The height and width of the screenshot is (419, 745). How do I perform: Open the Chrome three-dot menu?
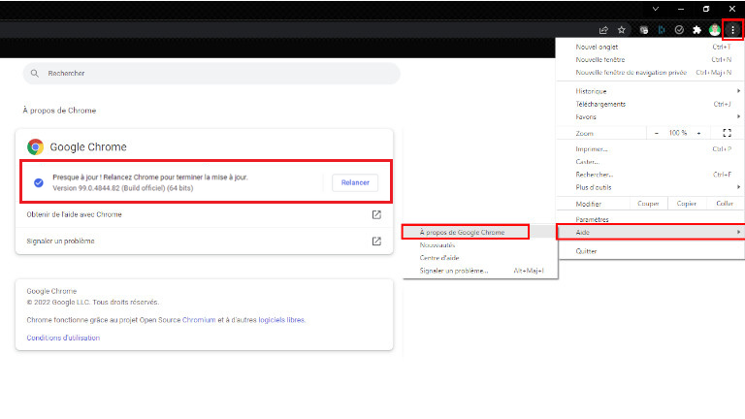(x=732, y=30)
